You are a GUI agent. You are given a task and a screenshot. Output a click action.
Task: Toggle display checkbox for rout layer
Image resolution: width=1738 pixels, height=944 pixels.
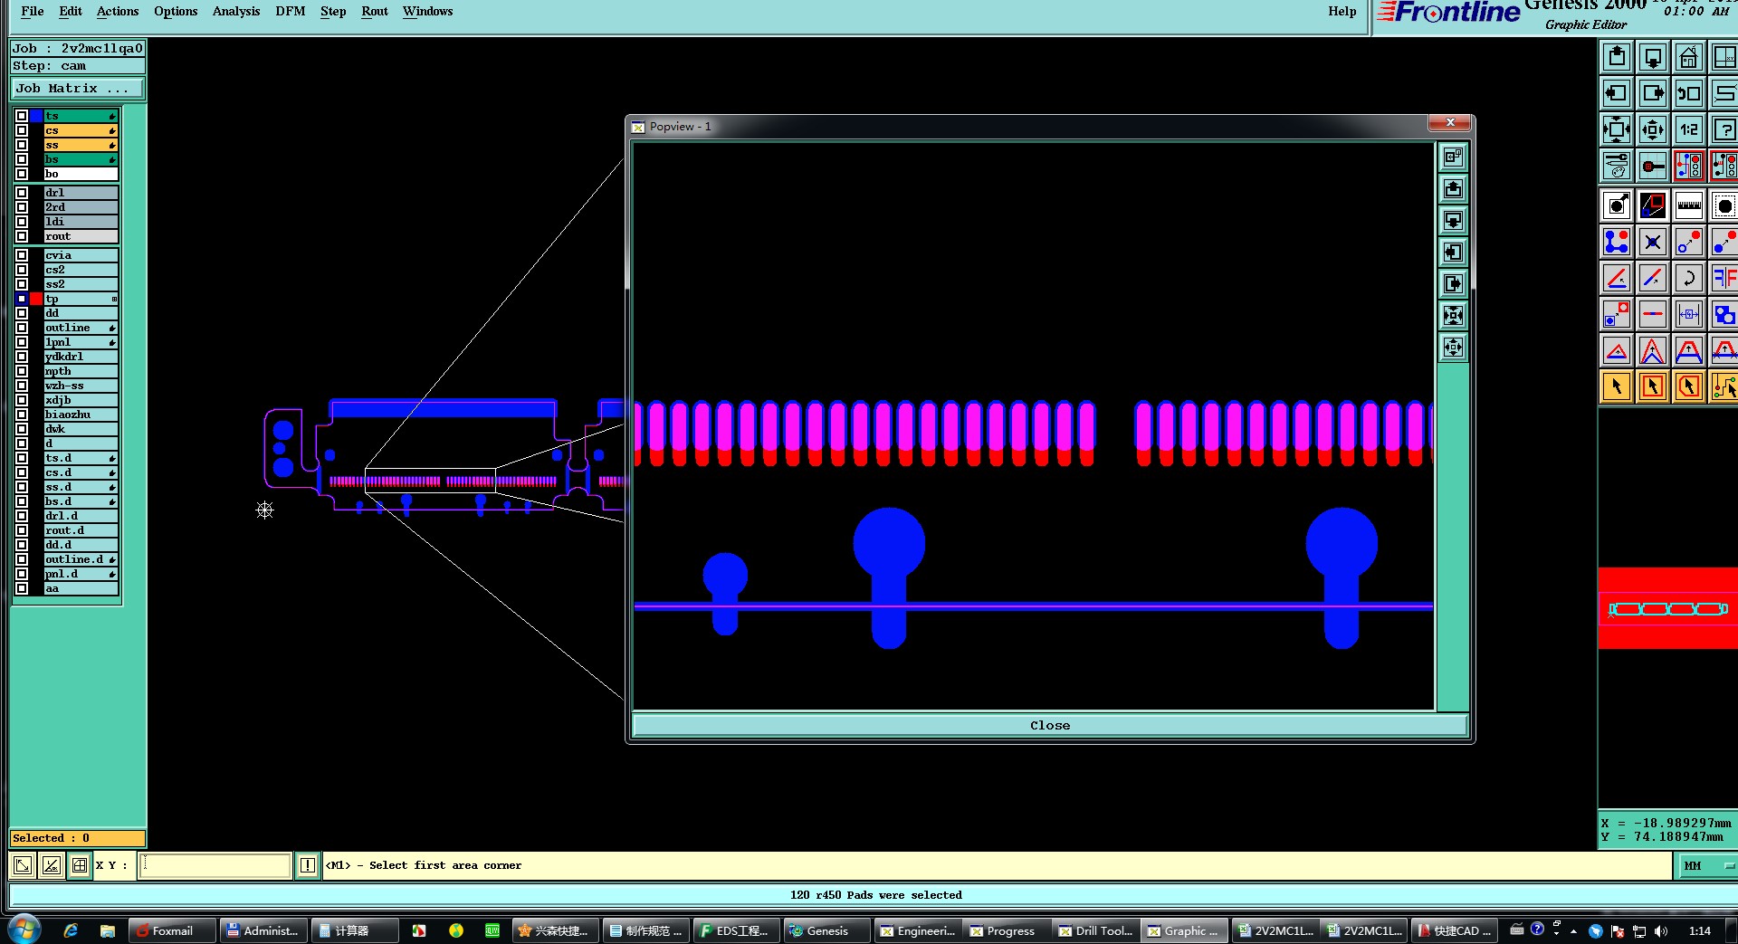[x=22, y=236]
